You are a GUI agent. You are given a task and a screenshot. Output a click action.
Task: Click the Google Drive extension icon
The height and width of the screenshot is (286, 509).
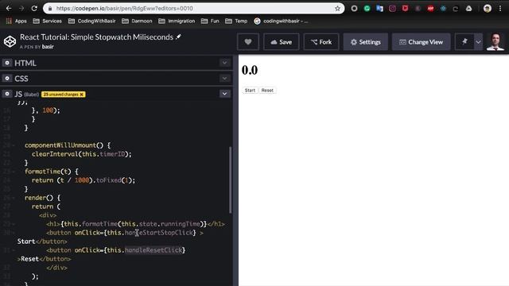[x=468, y=9]
